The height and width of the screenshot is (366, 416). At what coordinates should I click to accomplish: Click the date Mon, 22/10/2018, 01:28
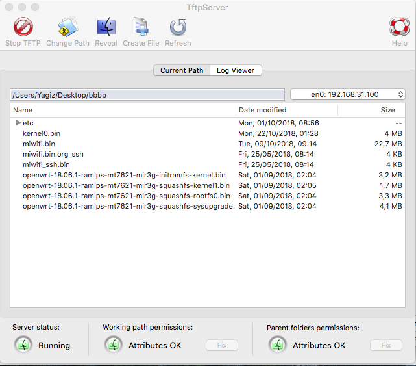tap(278, 133)
